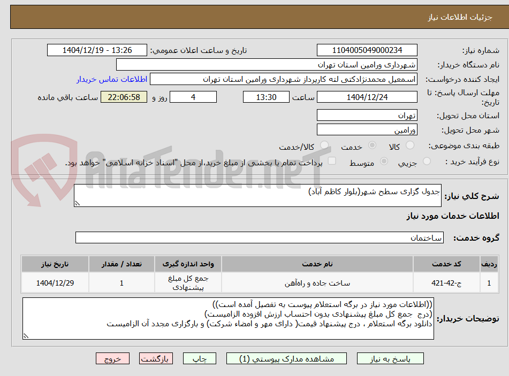Click unit cell جمع کل مبلغ پیشنهادی
509x376 pixels.
188,283
